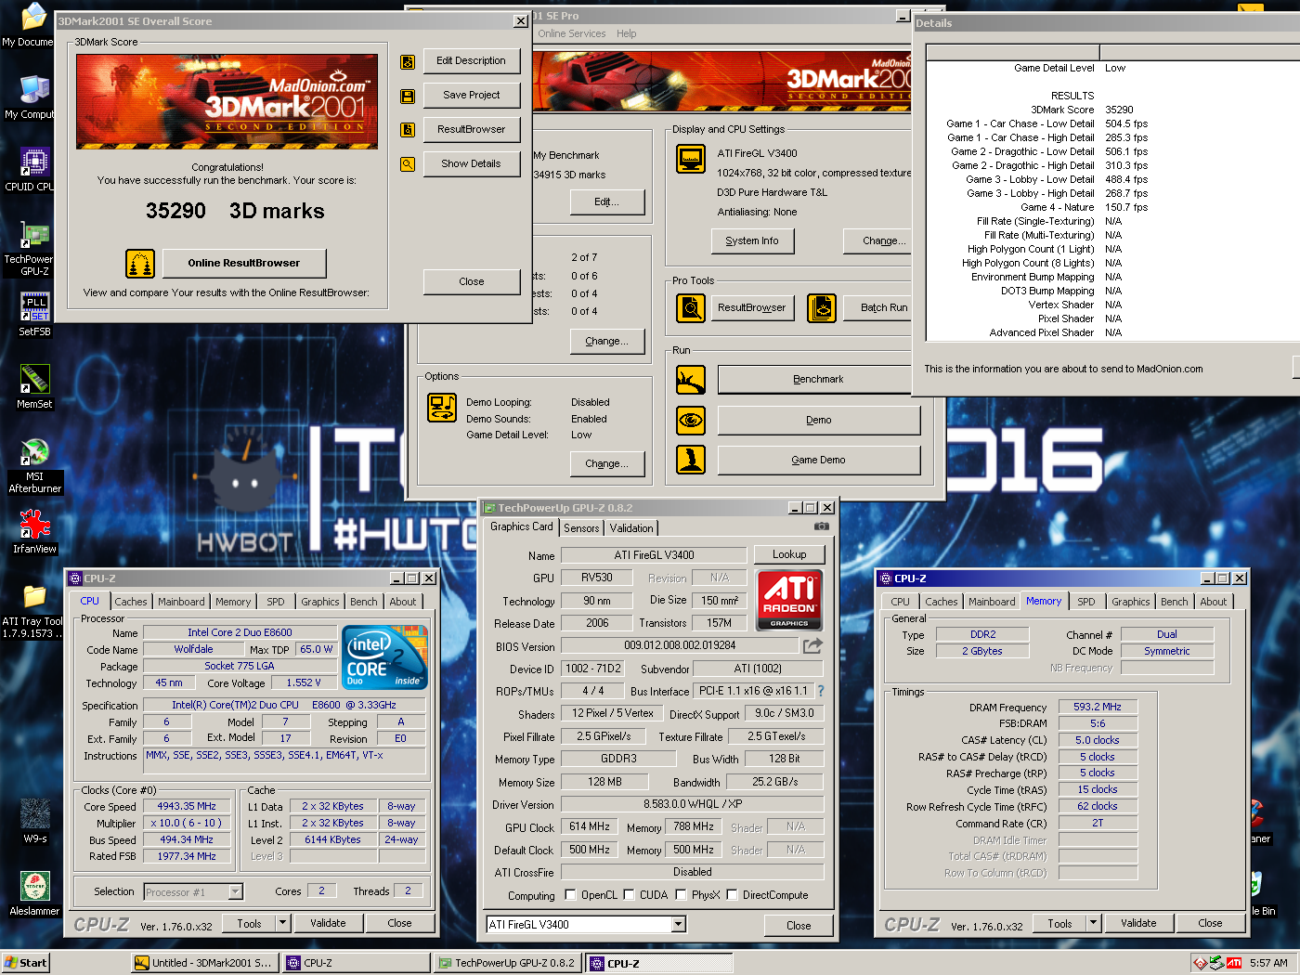The image size is (1300, 975).
Task: Click the Online ResultBrowser button
Action: [x=244, y=264]
